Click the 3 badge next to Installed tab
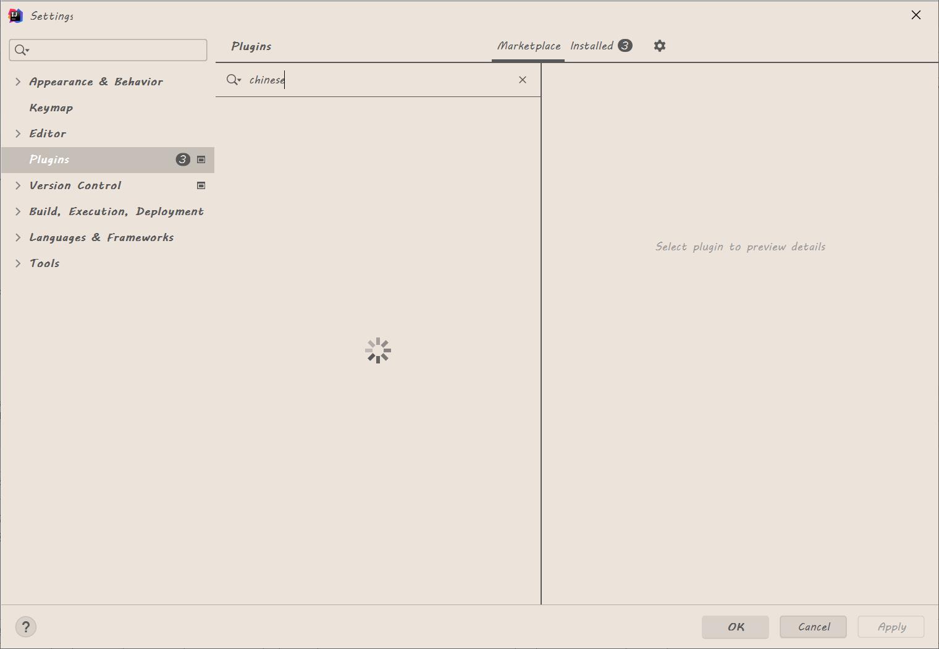 click(625, 46)
